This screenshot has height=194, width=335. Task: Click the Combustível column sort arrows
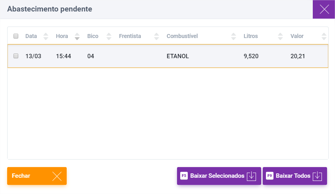coord(233,36)
